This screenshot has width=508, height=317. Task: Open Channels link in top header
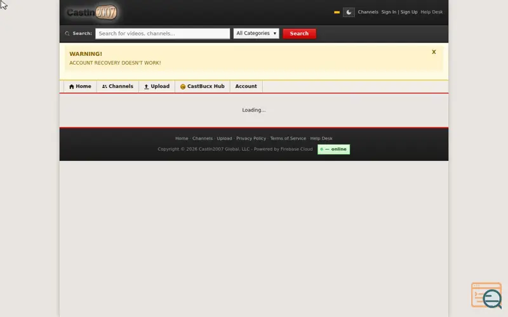[x=368, y=12]
